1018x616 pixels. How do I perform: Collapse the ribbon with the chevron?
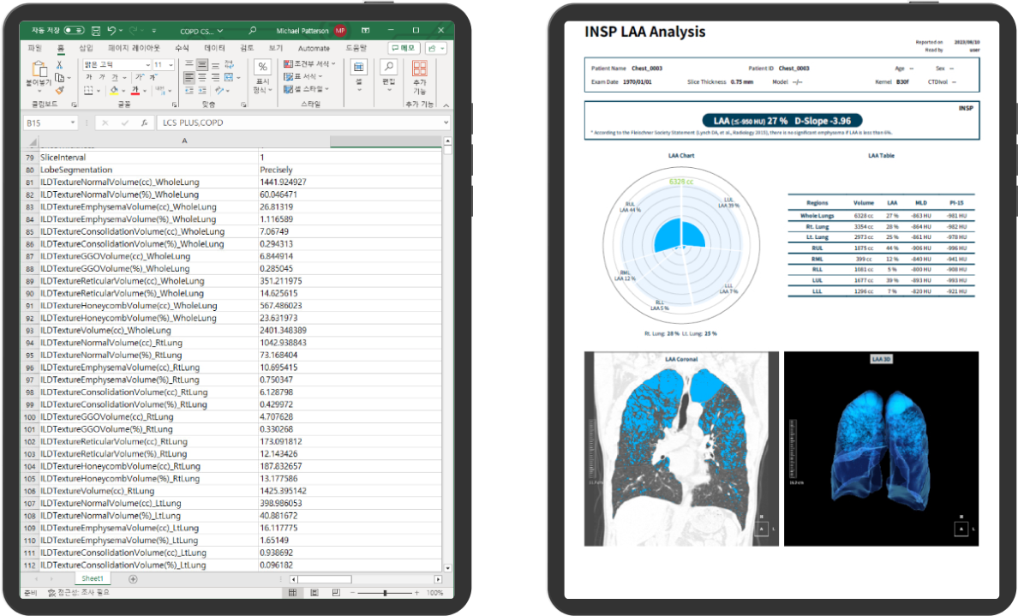[x=446, y=105]
